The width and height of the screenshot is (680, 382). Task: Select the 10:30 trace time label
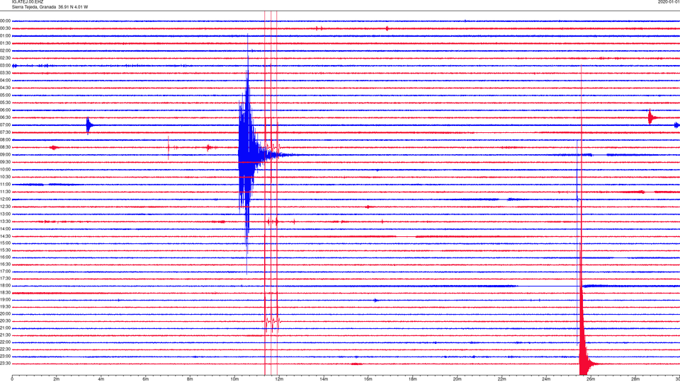(x=5, y=177)
